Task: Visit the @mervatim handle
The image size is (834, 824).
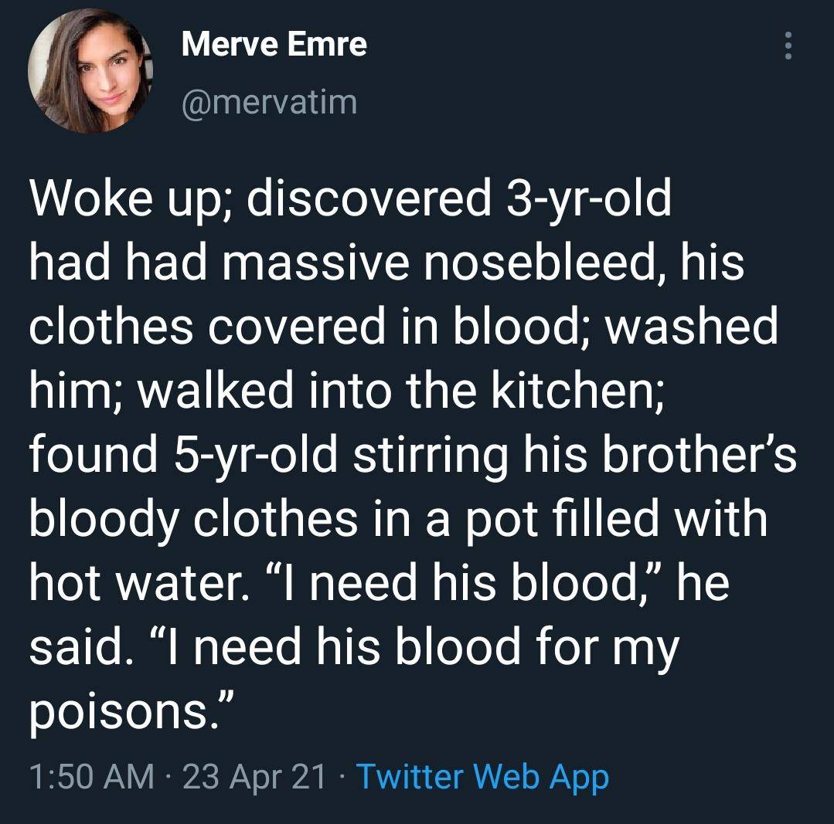Action: (x=269, y=101)
